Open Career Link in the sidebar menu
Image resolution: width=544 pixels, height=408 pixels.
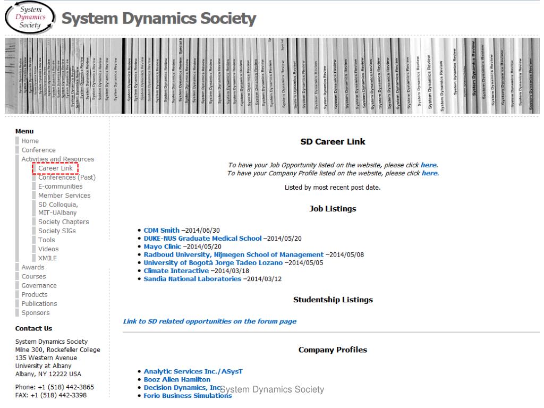pyautogui.click(x=55, y=168)
